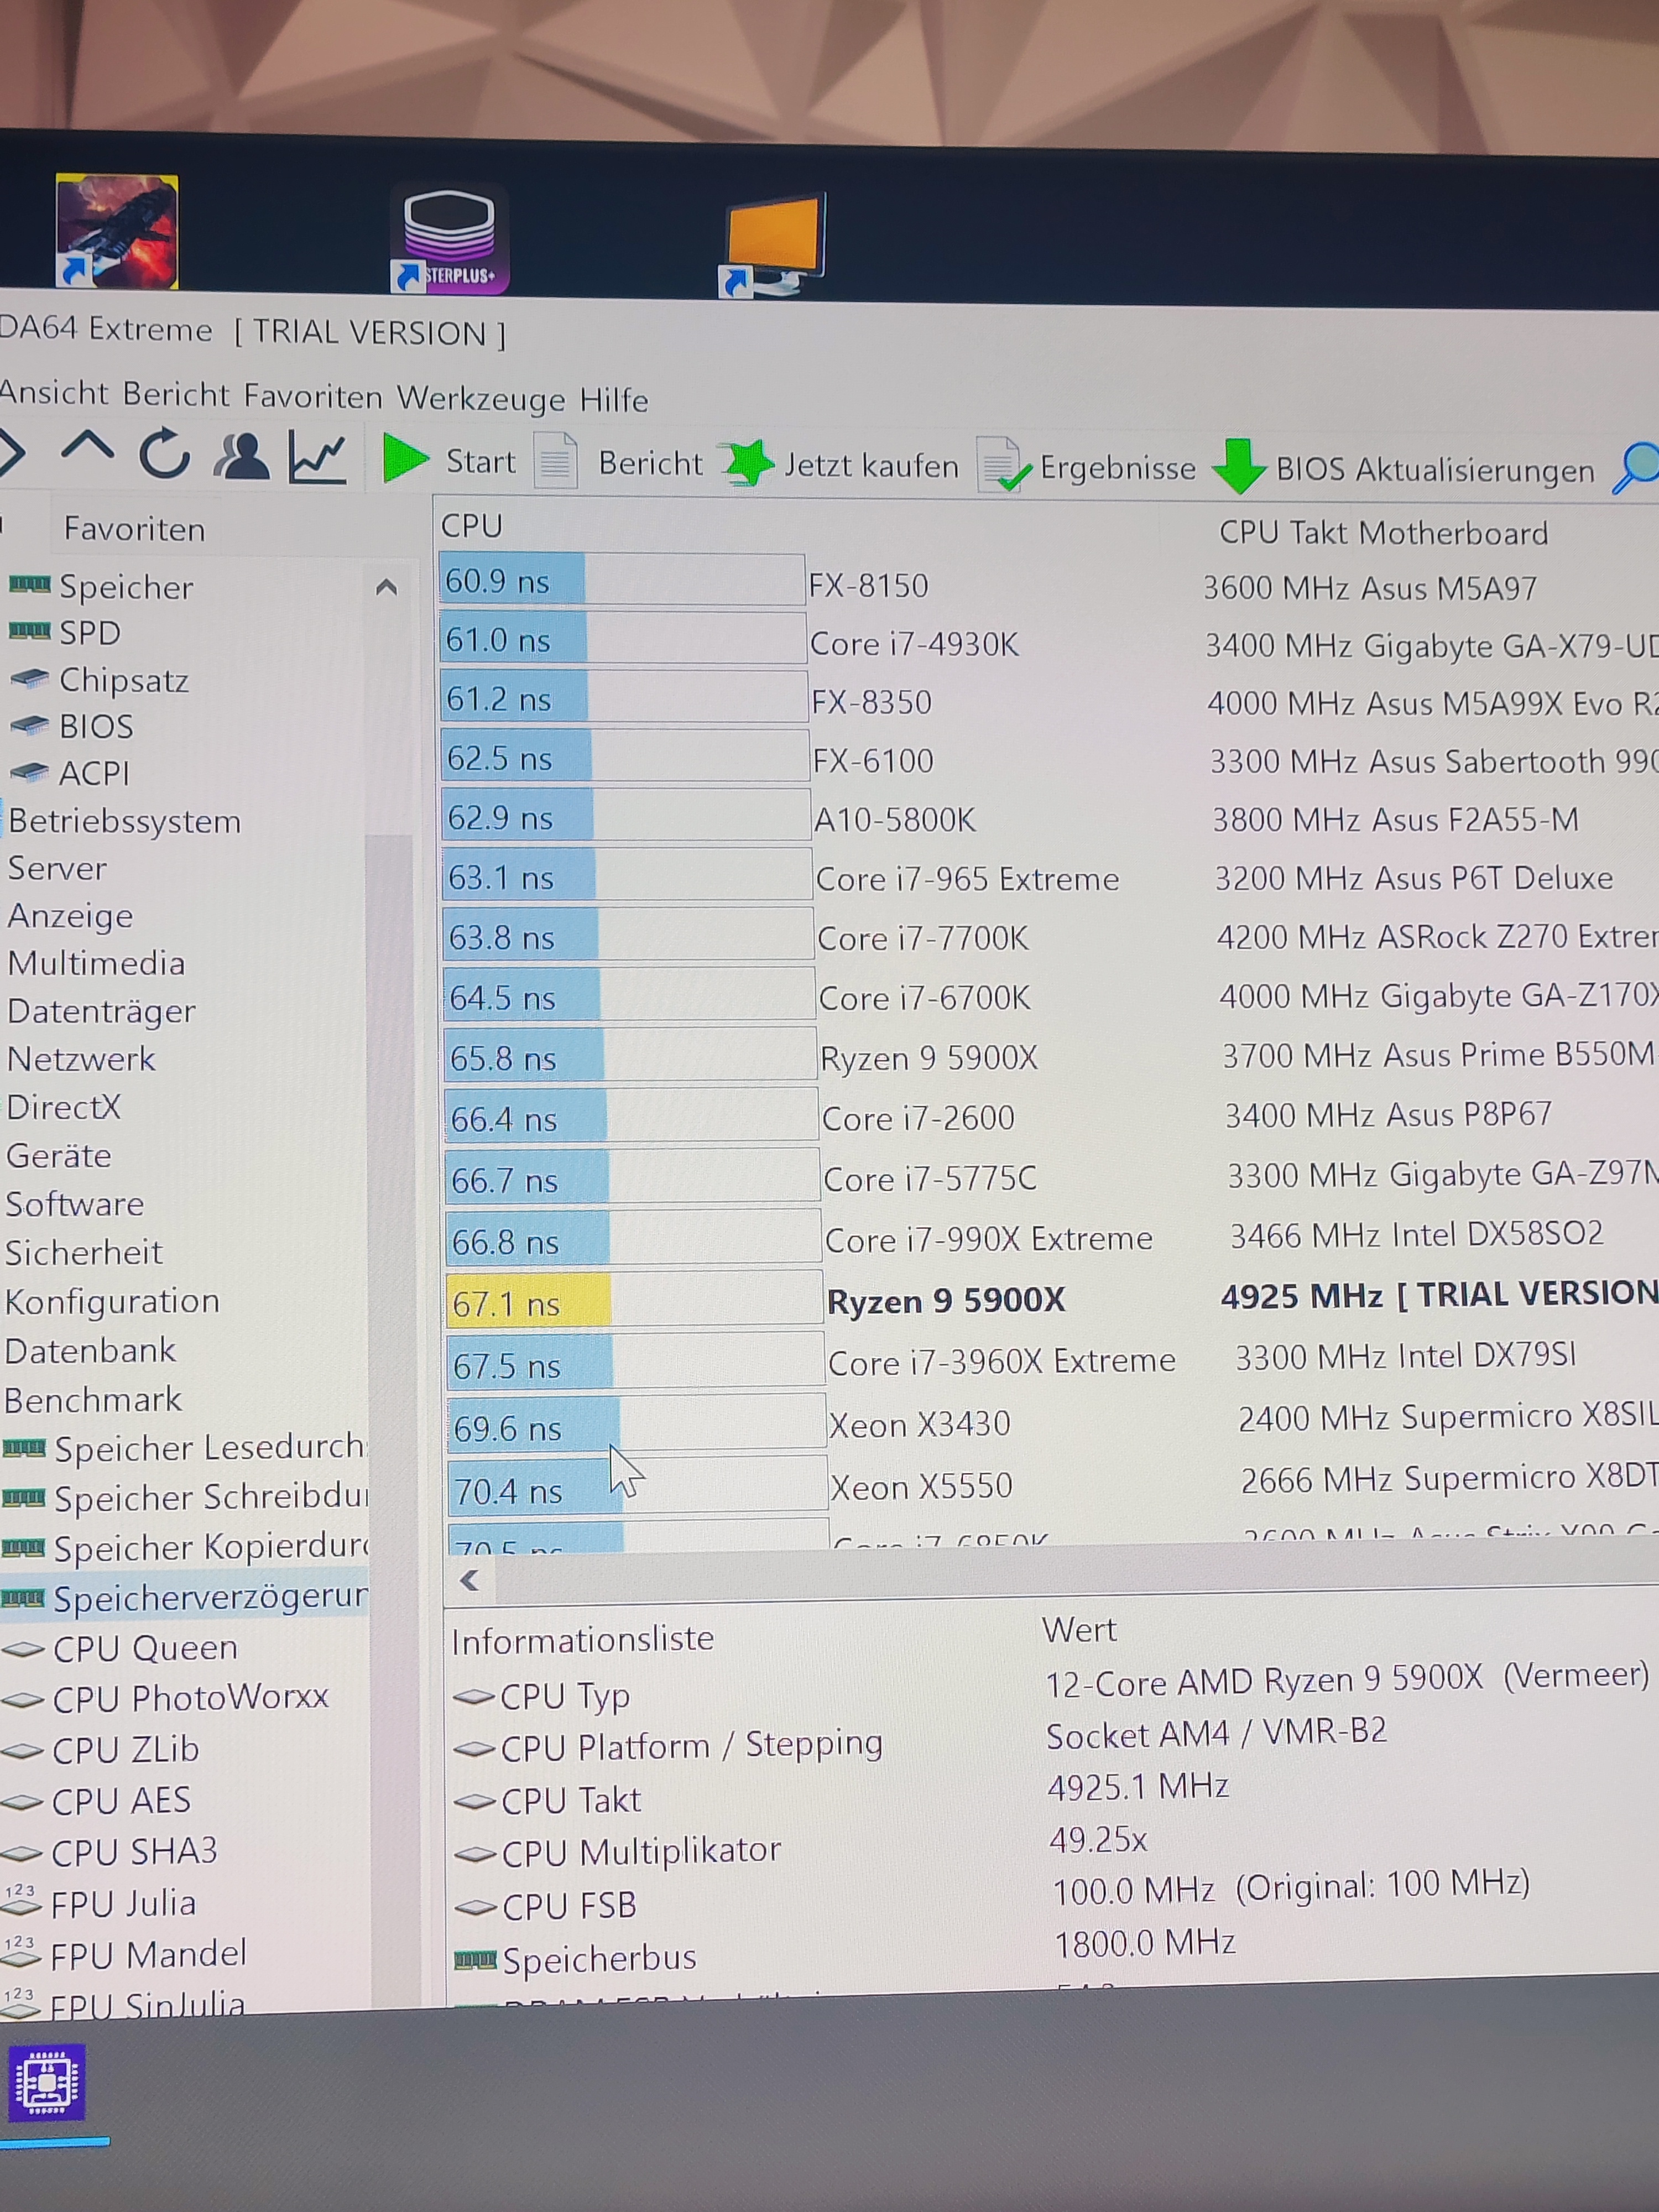The height and width of the screenshot is (2212, 1659).
Task: Expand the Betriebssystem tree node
Action: click(124, 821)
